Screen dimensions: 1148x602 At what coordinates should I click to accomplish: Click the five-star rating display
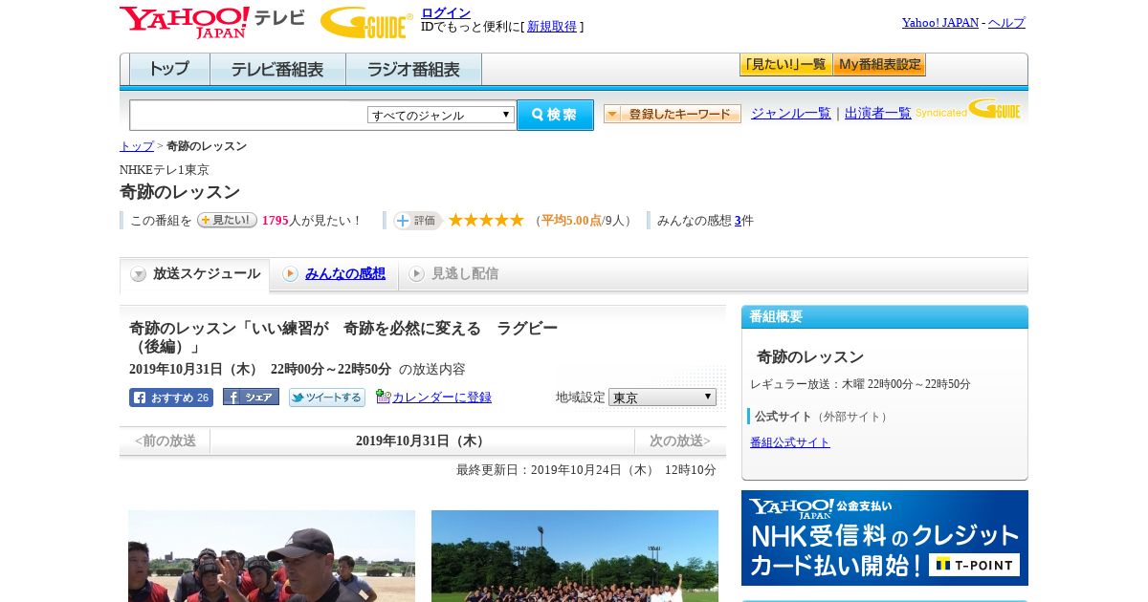[486, 220]
